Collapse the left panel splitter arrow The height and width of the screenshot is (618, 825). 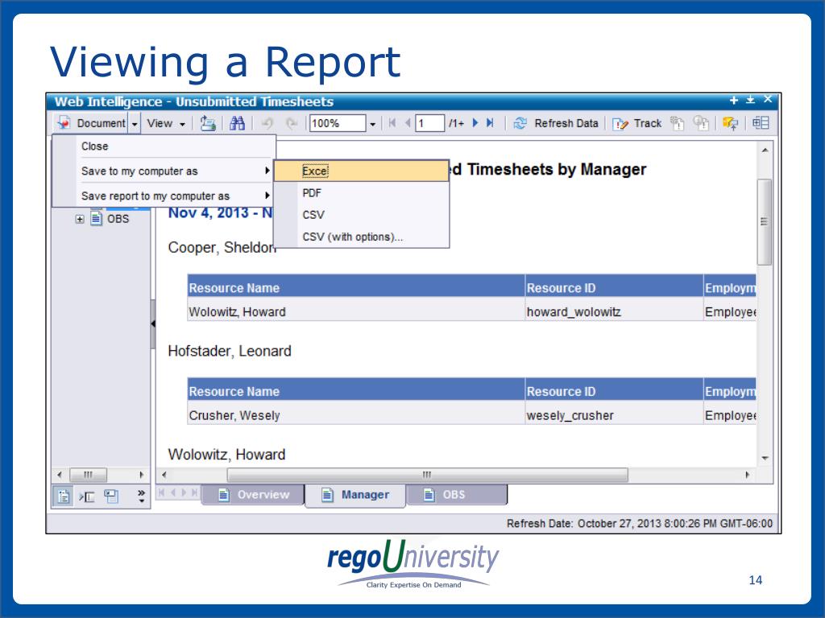point(153,323)
